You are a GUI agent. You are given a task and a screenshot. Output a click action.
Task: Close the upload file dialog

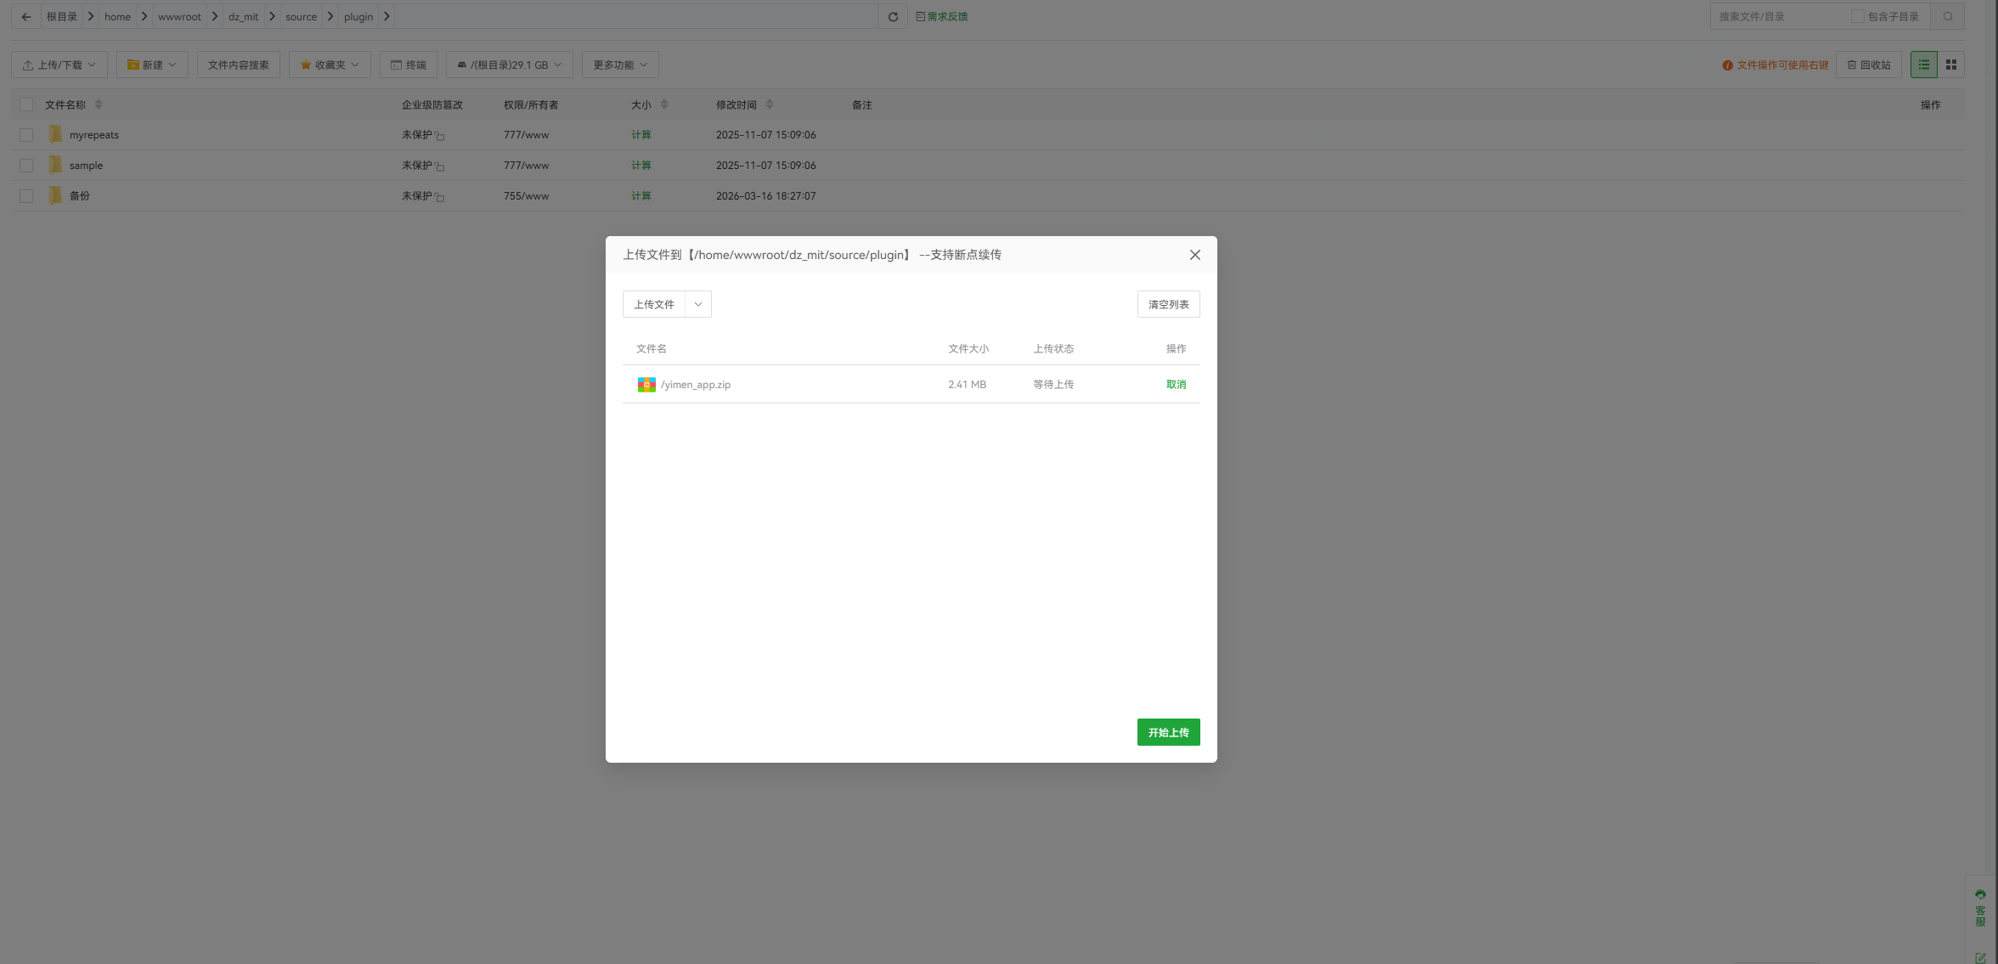(1194, 255)
